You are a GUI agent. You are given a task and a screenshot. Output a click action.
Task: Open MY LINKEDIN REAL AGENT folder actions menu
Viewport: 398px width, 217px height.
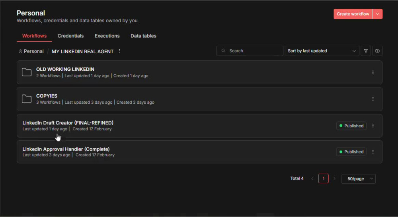(119, 51)
